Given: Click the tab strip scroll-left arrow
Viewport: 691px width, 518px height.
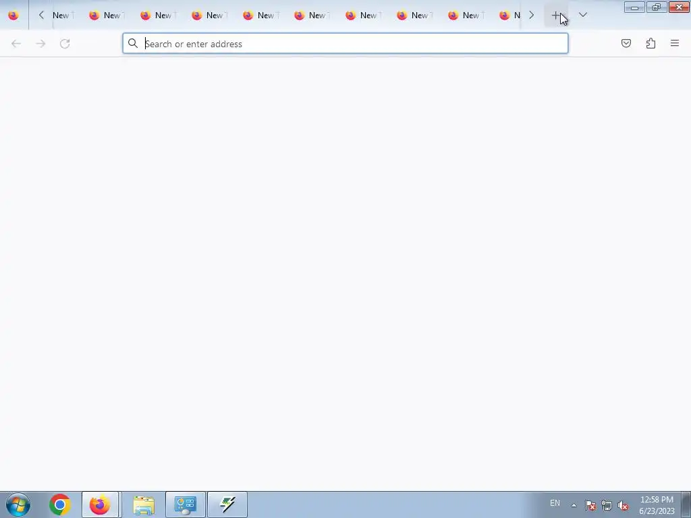Looking at the screenshot, I should tap(41, 16).
